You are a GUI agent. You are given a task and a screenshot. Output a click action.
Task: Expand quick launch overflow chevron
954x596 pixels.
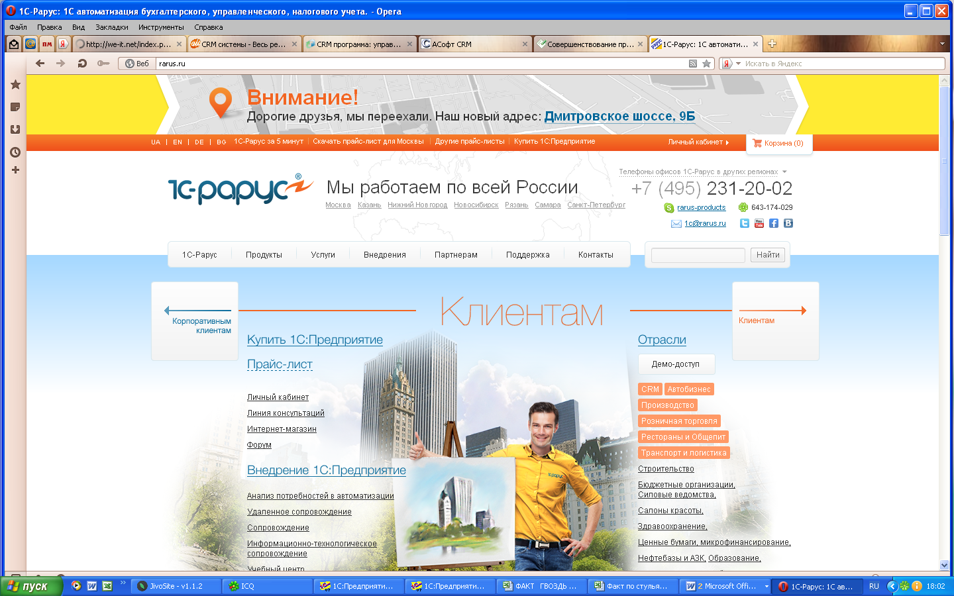point(123,583)
